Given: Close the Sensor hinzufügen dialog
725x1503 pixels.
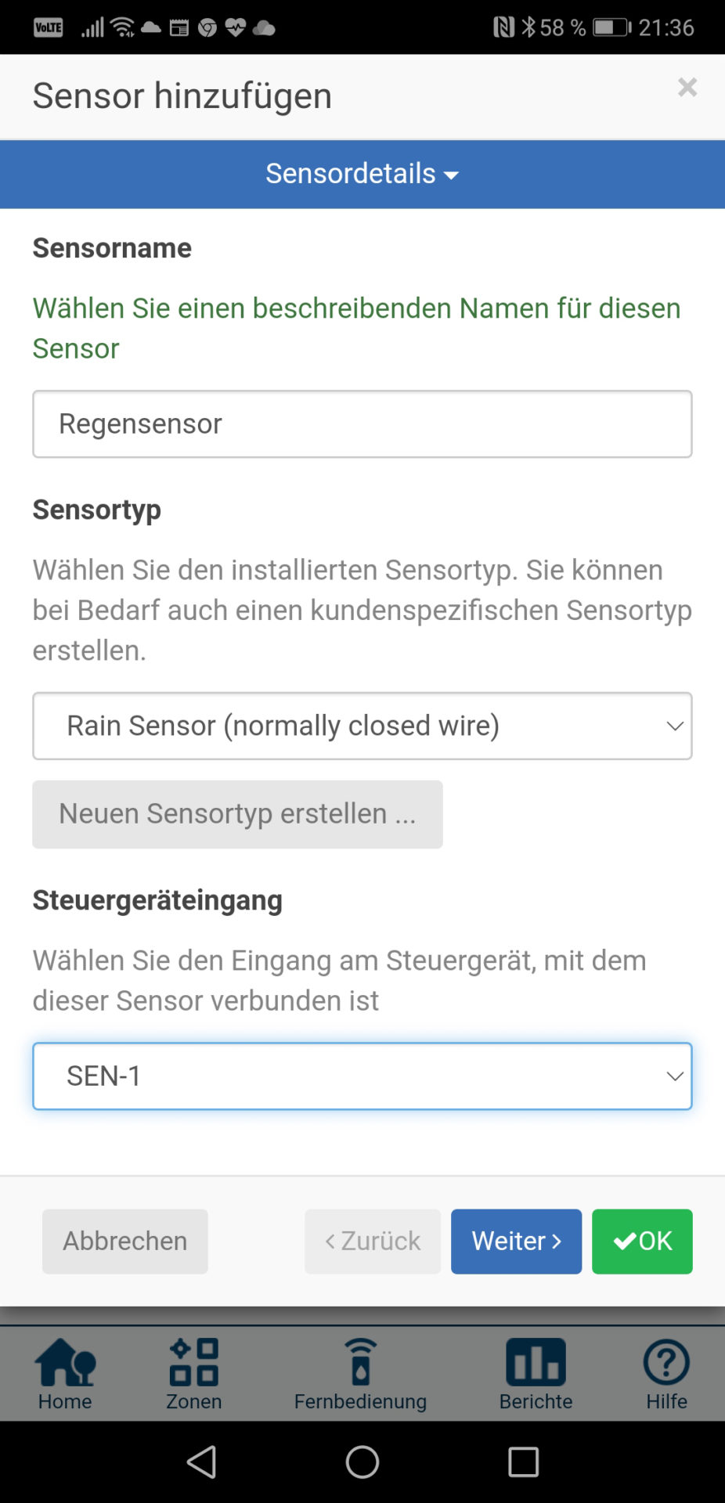Looking at the screenshot, I should (687, 87).
